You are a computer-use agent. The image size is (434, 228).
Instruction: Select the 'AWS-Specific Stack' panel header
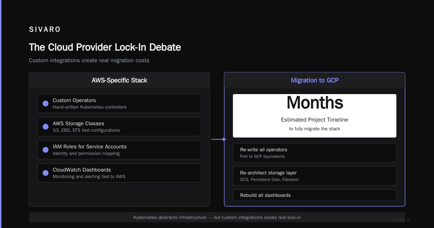[x=119, y=80]
